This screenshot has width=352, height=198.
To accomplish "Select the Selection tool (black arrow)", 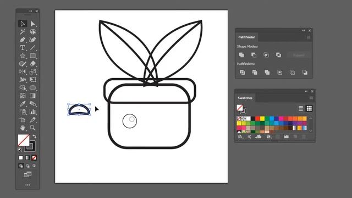I will 23,24.
